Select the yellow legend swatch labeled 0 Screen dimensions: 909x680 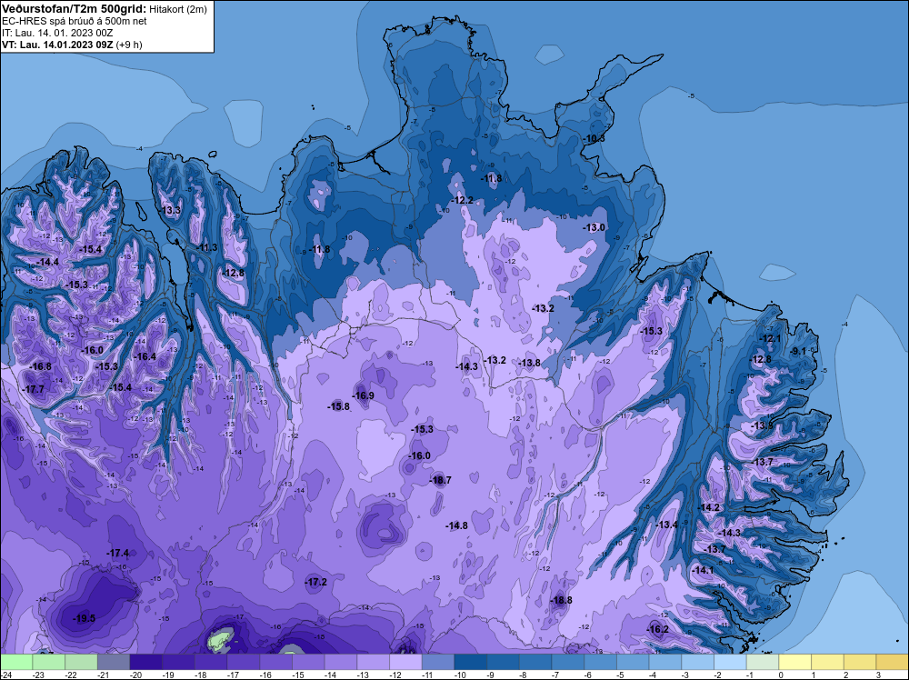(795, 662)
